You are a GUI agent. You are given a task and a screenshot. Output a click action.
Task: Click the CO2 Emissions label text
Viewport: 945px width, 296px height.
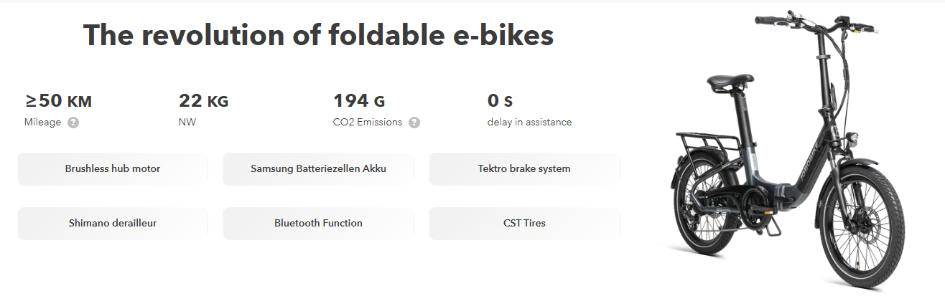(x=367, y=123)
